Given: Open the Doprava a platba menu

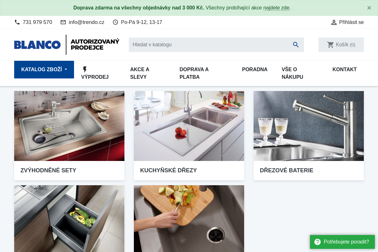Looking at the screenshot, I should (x=194, y=73).
